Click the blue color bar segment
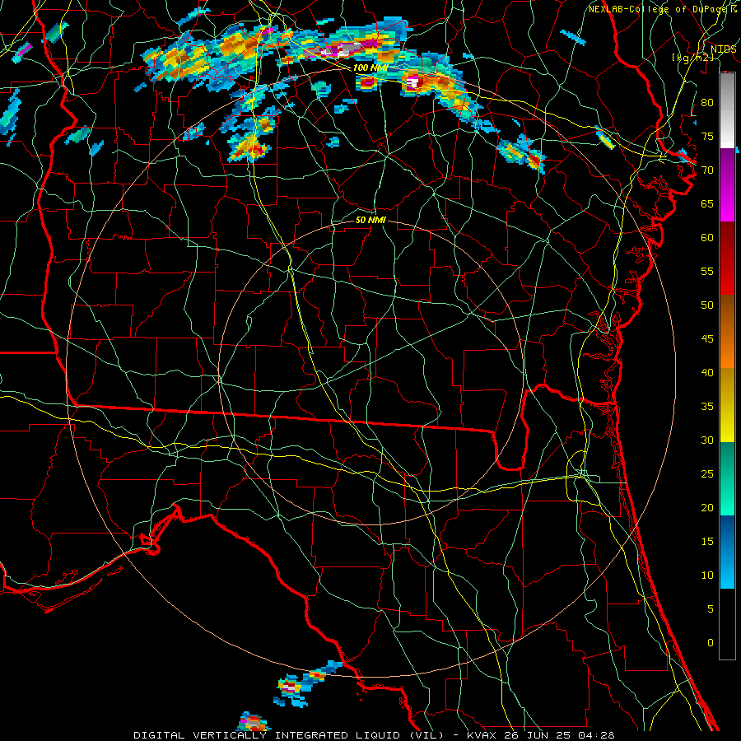 coord(727,552)
